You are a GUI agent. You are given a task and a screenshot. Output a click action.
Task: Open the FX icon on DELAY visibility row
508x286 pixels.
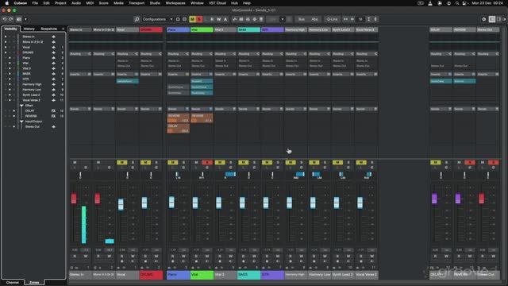tap(53, 111)
